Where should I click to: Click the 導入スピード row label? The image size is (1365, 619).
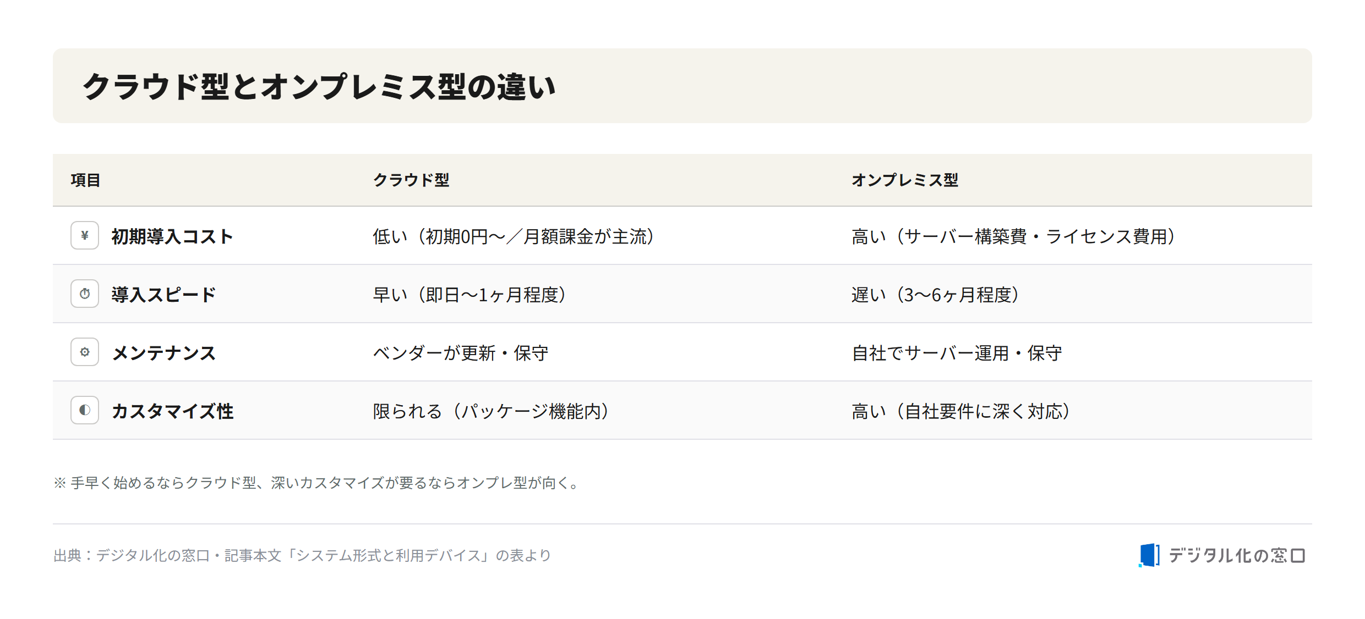164,295
